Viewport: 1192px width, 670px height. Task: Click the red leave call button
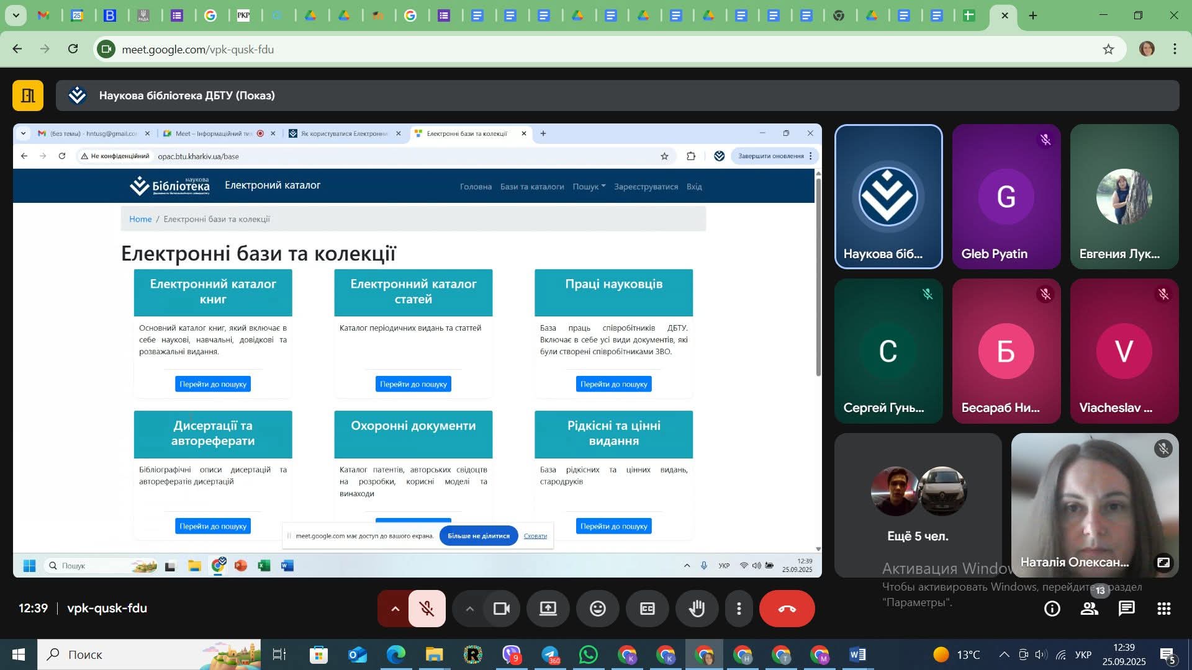[x=787, y=609]
